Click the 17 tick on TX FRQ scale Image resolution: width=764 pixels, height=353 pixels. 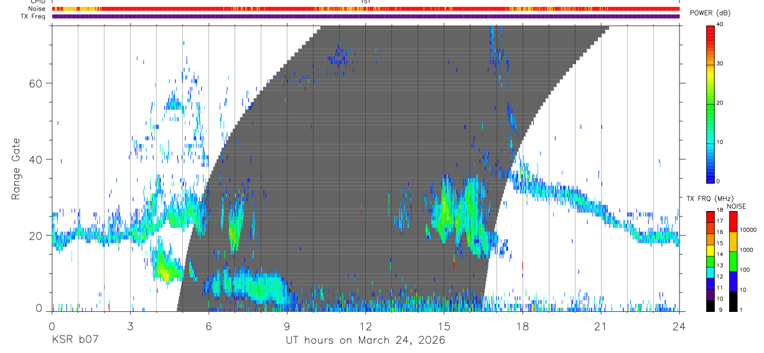pyautogui.click(x=720, y=221)
